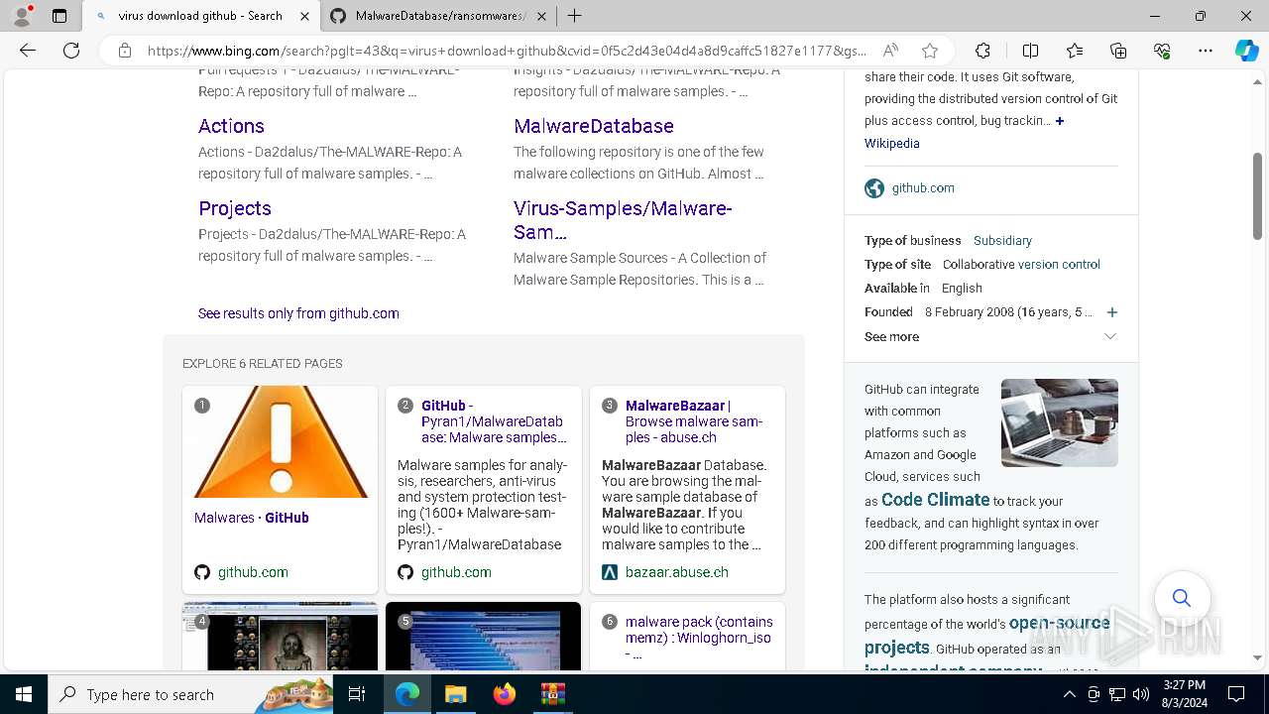
Task: Close the MalwareDatabase tab
Action: pyautogui.click(x=543, y=16)
